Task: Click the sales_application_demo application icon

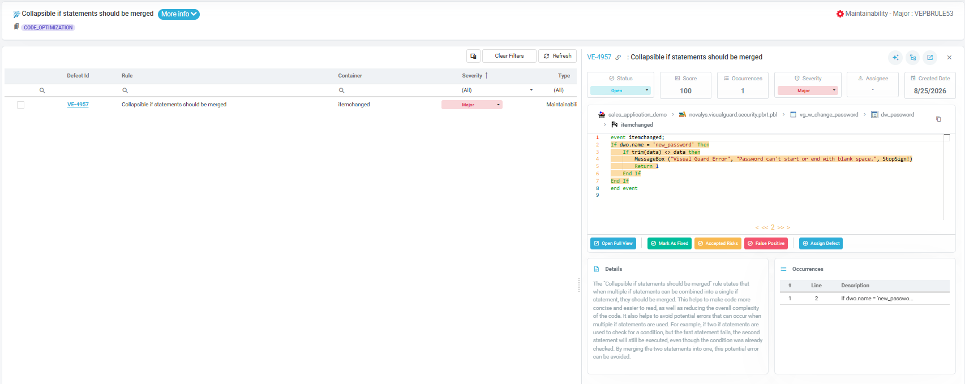Action: (602, 115)
